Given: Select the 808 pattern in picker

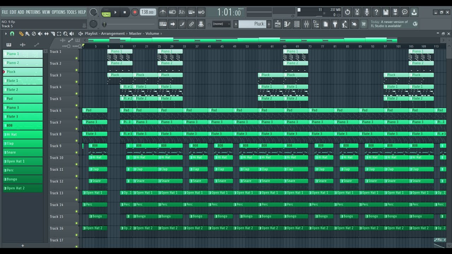Looking at the screenshot, I should (x=23, y=126).
